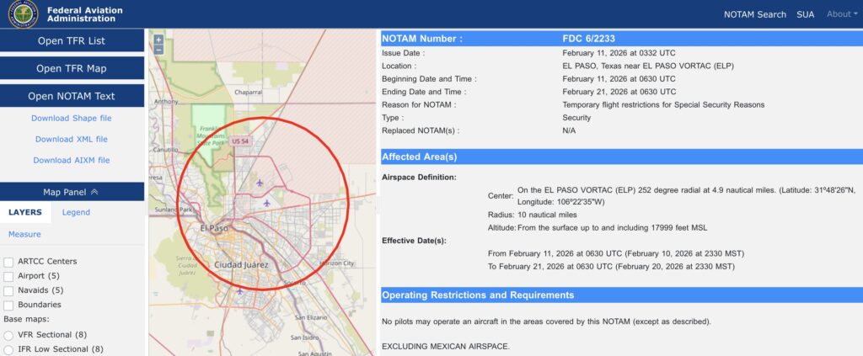Toggle the Navaids (5) layer
Viewport: 863px width, 356px height.
pyautogui.click(x=8, y=290)
